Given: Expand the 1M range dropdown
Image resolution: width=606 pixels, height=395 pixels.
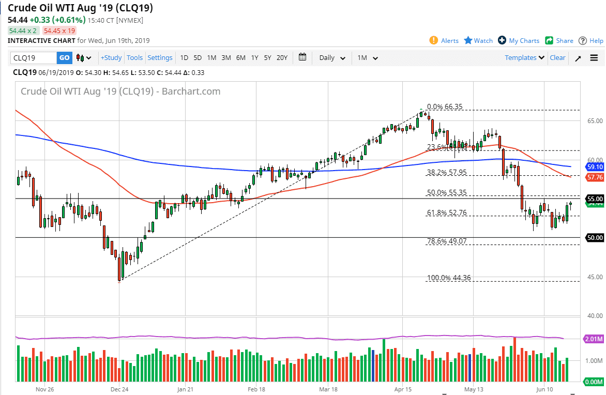Looking at the screenshot, I should coord(368,57).
